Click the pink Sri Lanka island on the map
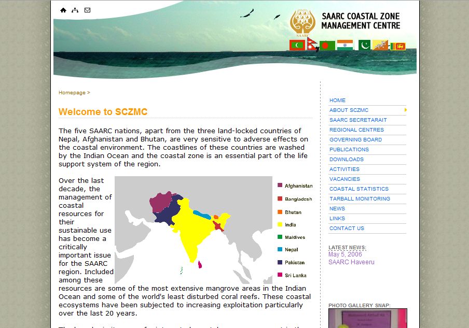469x328 pixels. pos(200,264)
